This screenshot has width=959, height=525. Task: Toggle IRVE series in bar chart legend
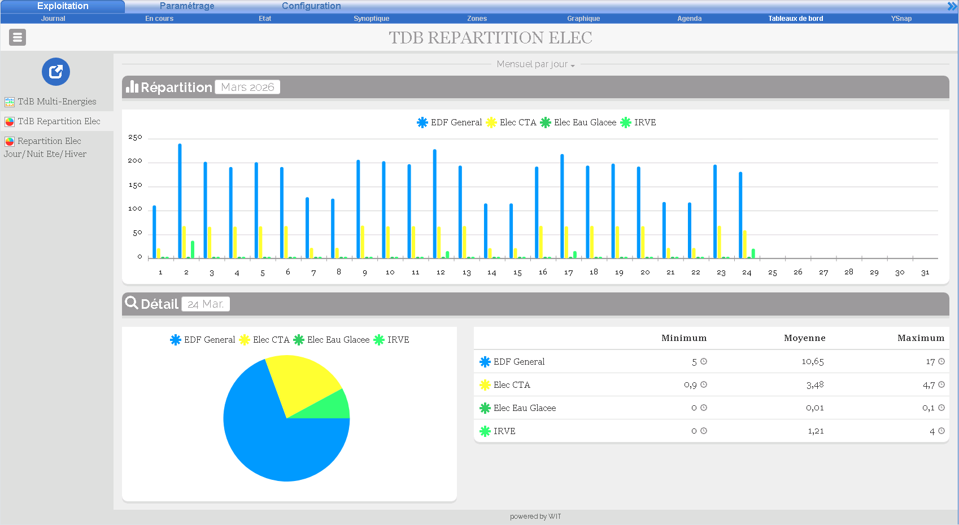(638, 123)
